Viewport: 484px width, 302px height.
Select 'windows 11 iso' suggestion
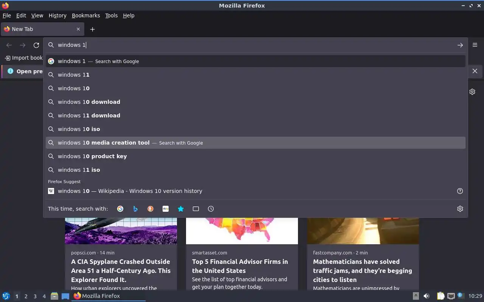tap(256, 170)
